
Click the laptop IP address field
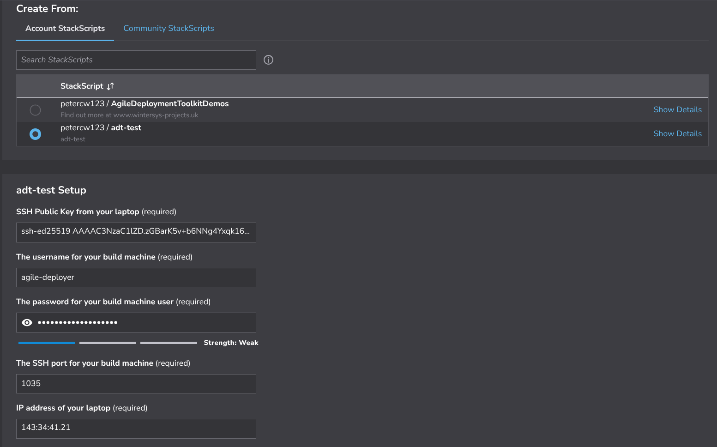(136, 428)
